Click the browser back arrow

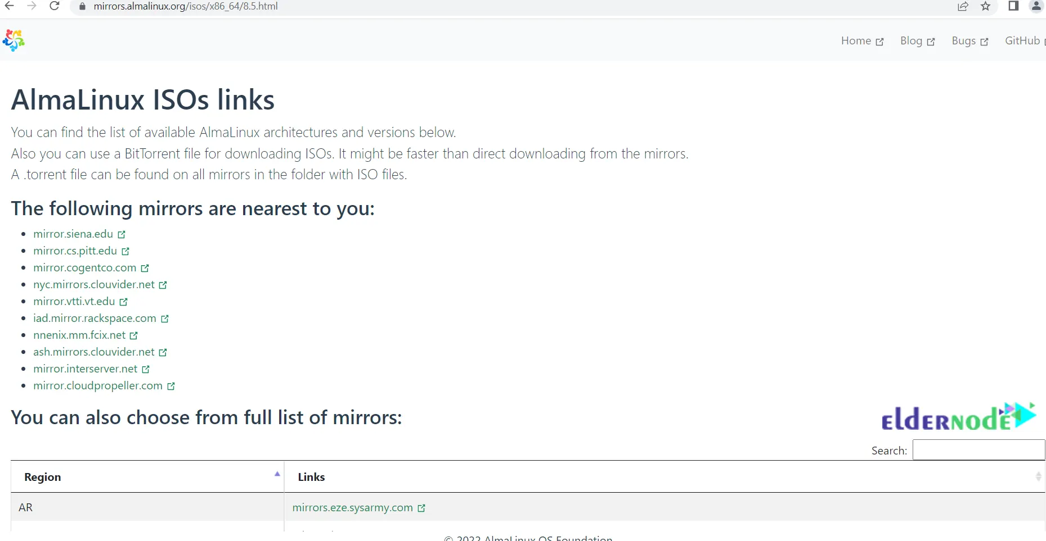(x=10, y=6)
